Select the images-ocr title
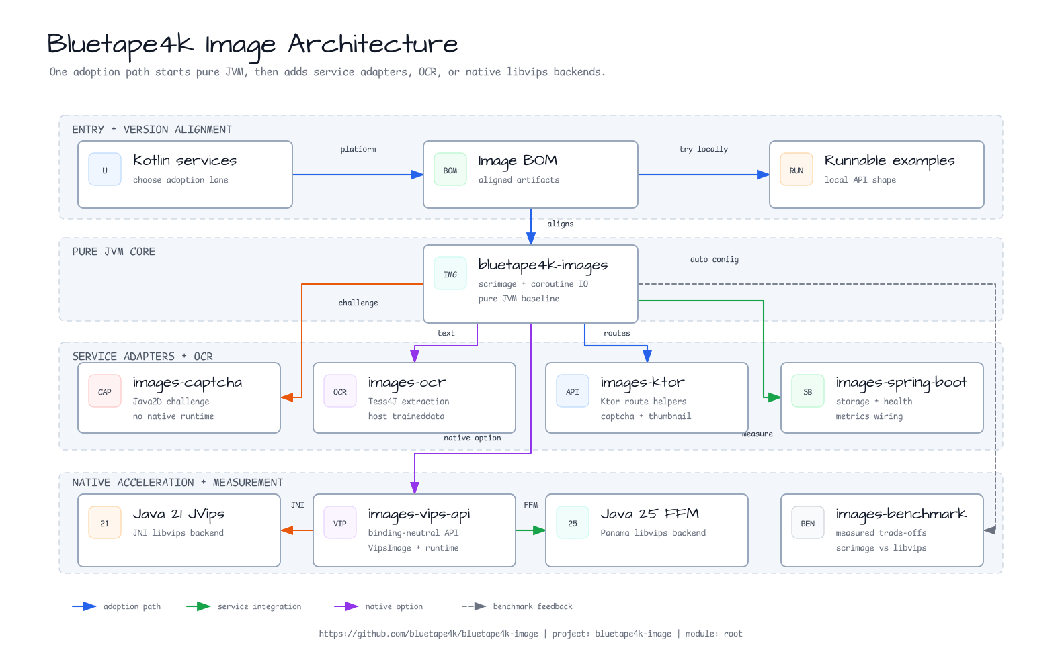Screen dimensions: 1062x658 tap(407, 383)
